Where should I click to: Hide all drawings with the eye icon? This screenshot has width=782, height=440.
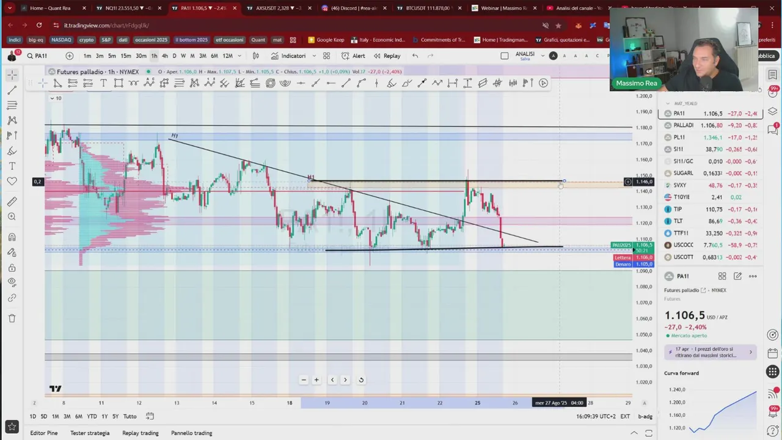pos(12,282)
